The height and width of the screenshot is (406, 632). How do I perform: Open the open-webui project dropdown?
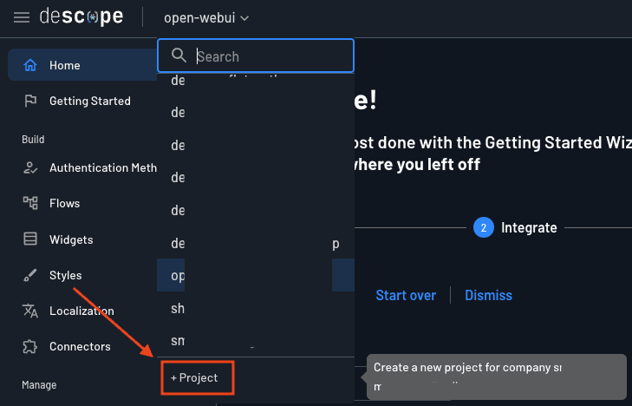[206, 17]
